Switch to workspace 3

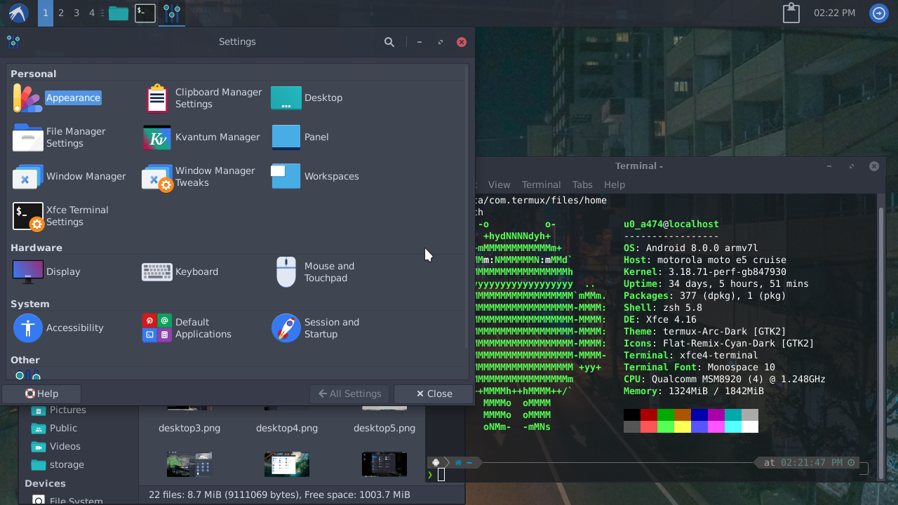pos(76,13)
